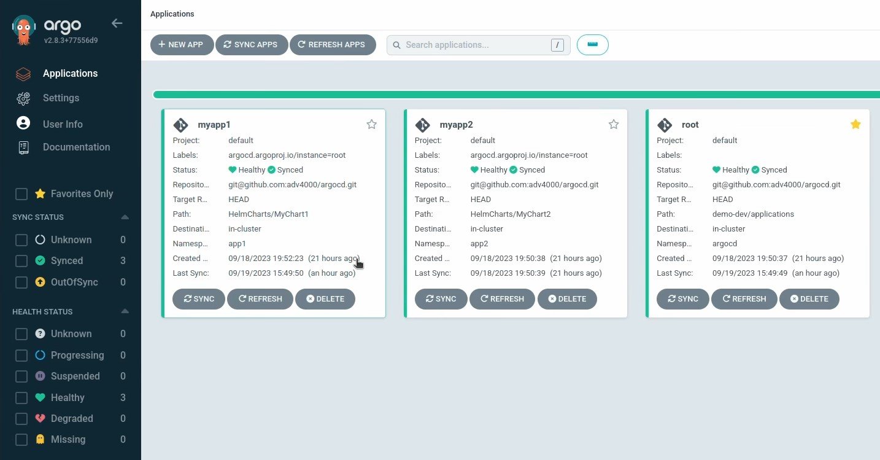Toggle the Favorites Only checkbox
The image size is (880, 460).
coord(21,194)
